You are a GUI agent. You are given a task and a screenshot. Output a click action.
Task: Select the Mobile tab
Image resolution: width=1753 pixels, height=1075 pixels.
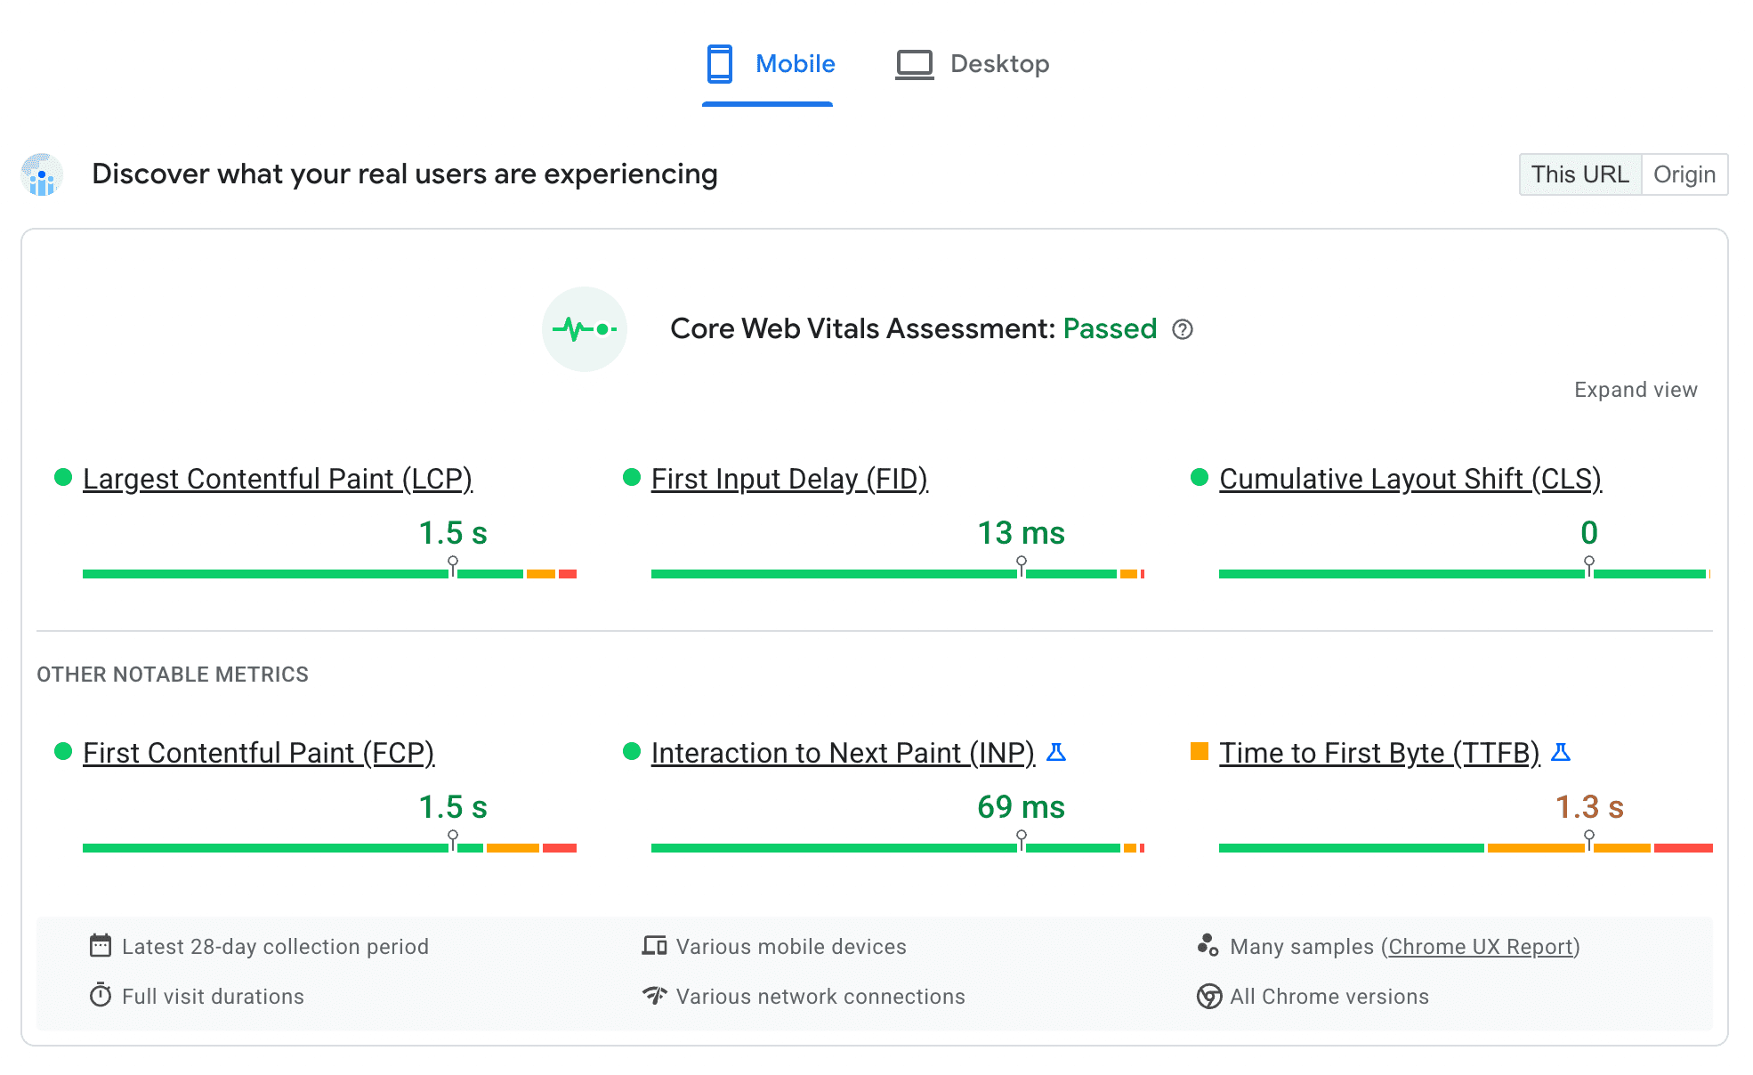click(770, 62)
